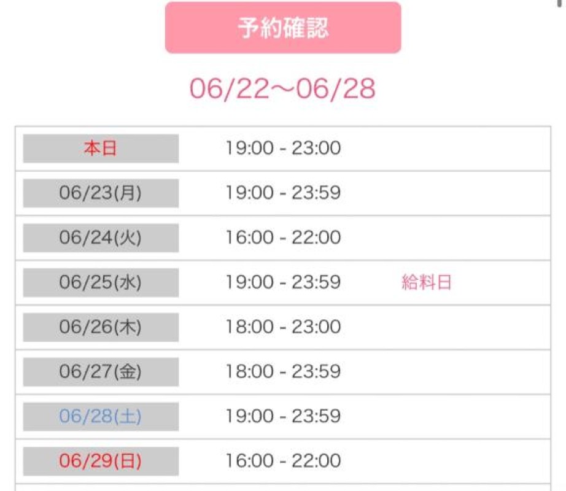Select the 06/26(木) date label
566x491 pixels.
pos(101,327)
